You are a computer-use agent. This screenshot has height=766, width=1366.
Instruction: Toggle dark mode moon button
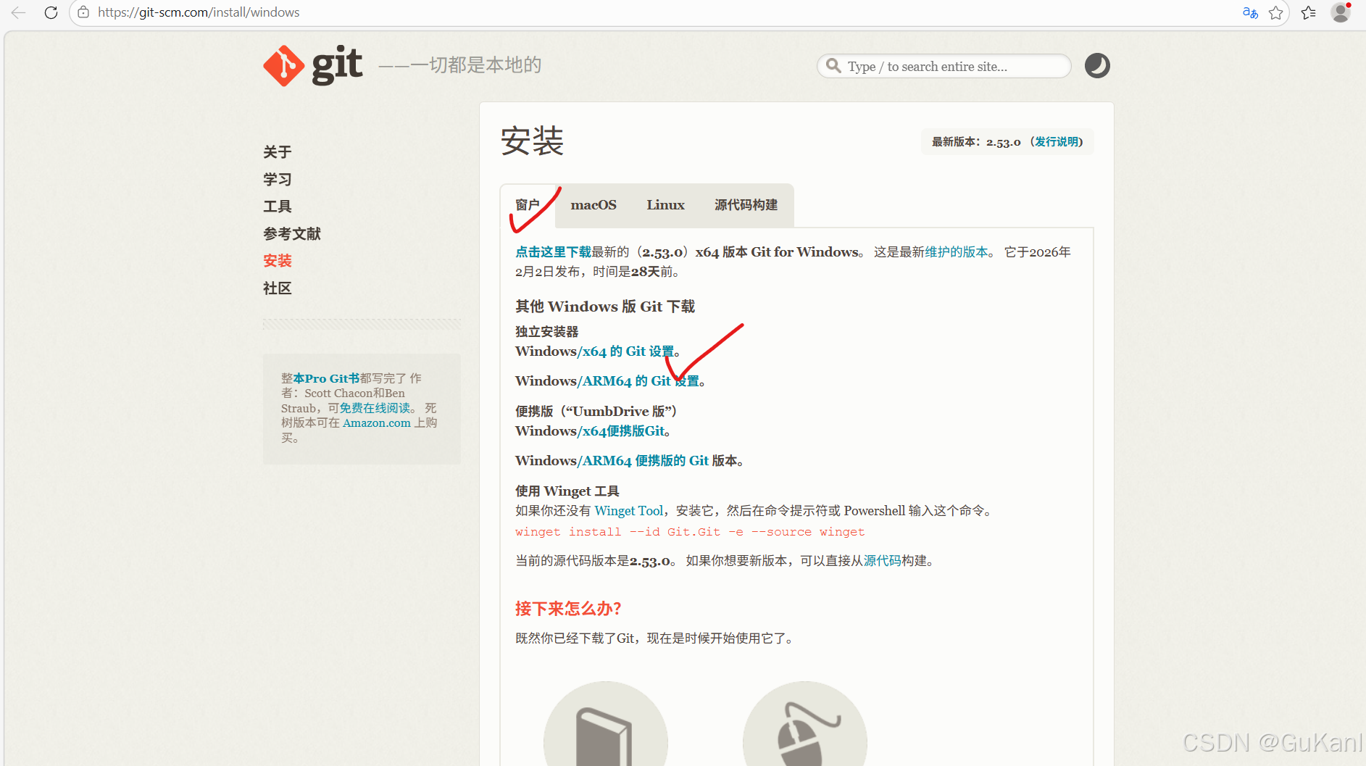1097,66
